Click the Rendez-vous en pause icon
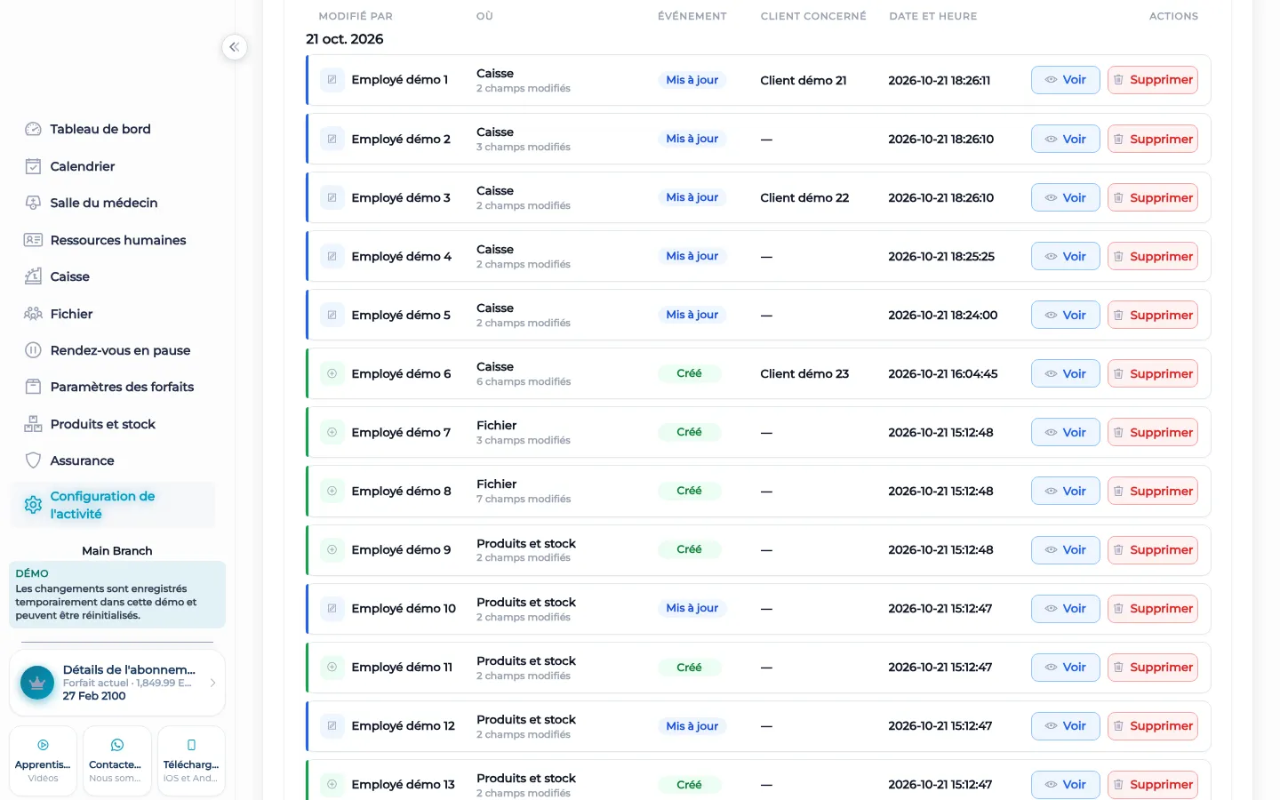1280x800 pixels. 33,350
